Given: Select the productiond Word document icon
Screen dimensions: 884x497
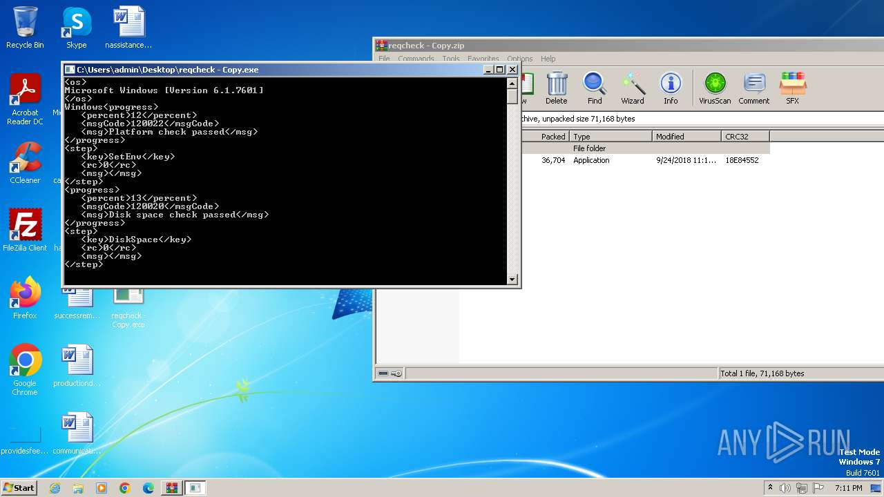Looking at the screenshot, I should pyautogui.click(x=77, y=366).
